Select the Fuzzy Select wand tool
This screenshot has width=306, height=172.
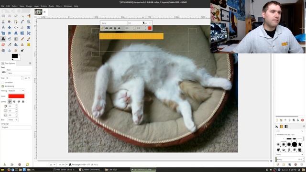coord(22,16)
